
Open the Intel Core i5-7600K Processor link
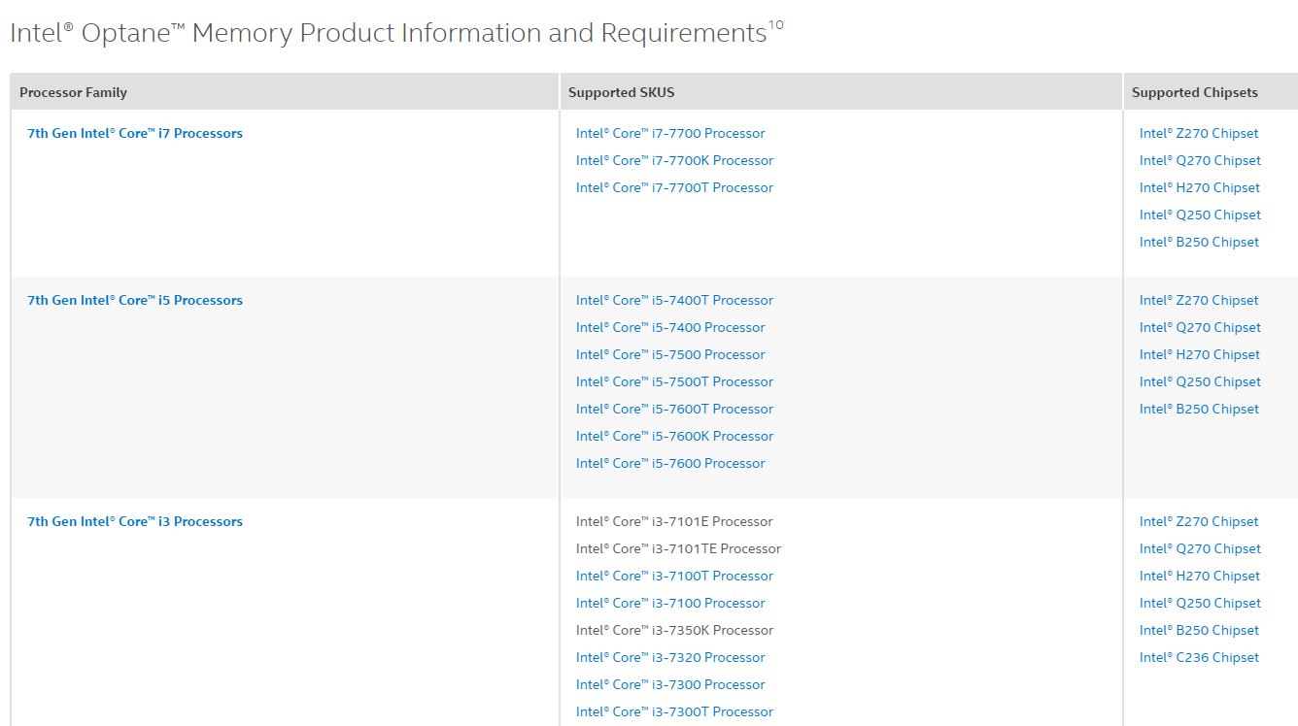[674, 437]
